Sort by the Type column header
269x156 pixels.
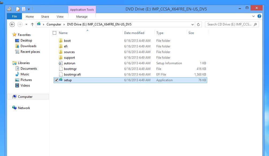click(160, 33)
